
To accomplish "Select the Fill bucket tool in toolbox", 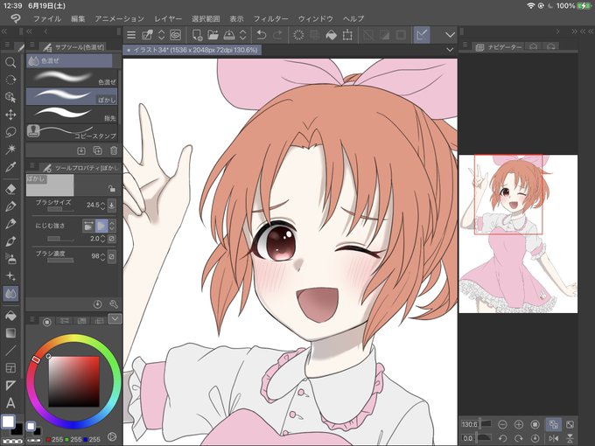I will pyautogui.click(x=10, y=316).
